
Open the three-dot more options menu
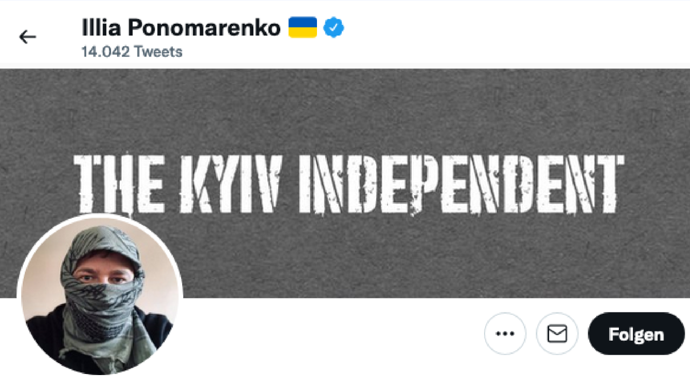point(505,334)
